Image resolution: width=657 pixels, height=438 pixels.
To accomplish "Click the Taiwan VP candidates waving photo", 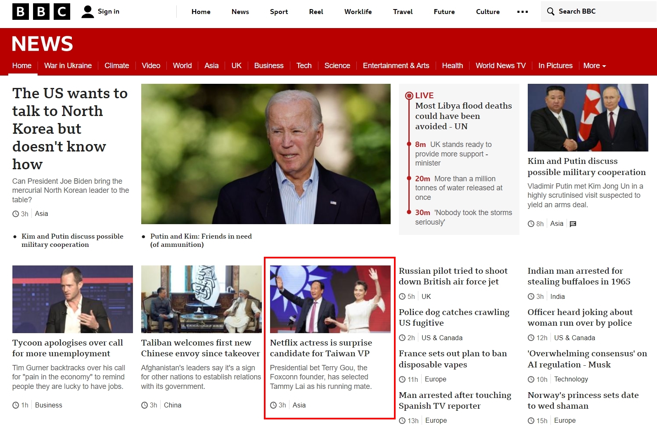I will 330,299.
